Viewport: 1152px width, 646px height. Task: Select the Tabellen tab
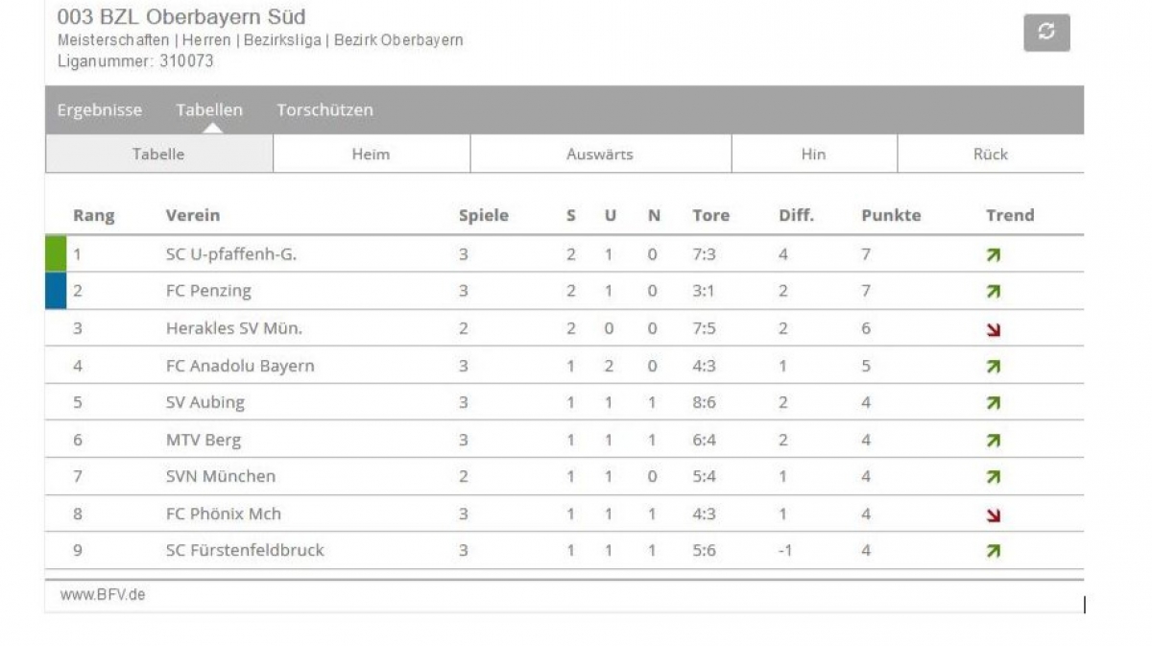(209, 109)
